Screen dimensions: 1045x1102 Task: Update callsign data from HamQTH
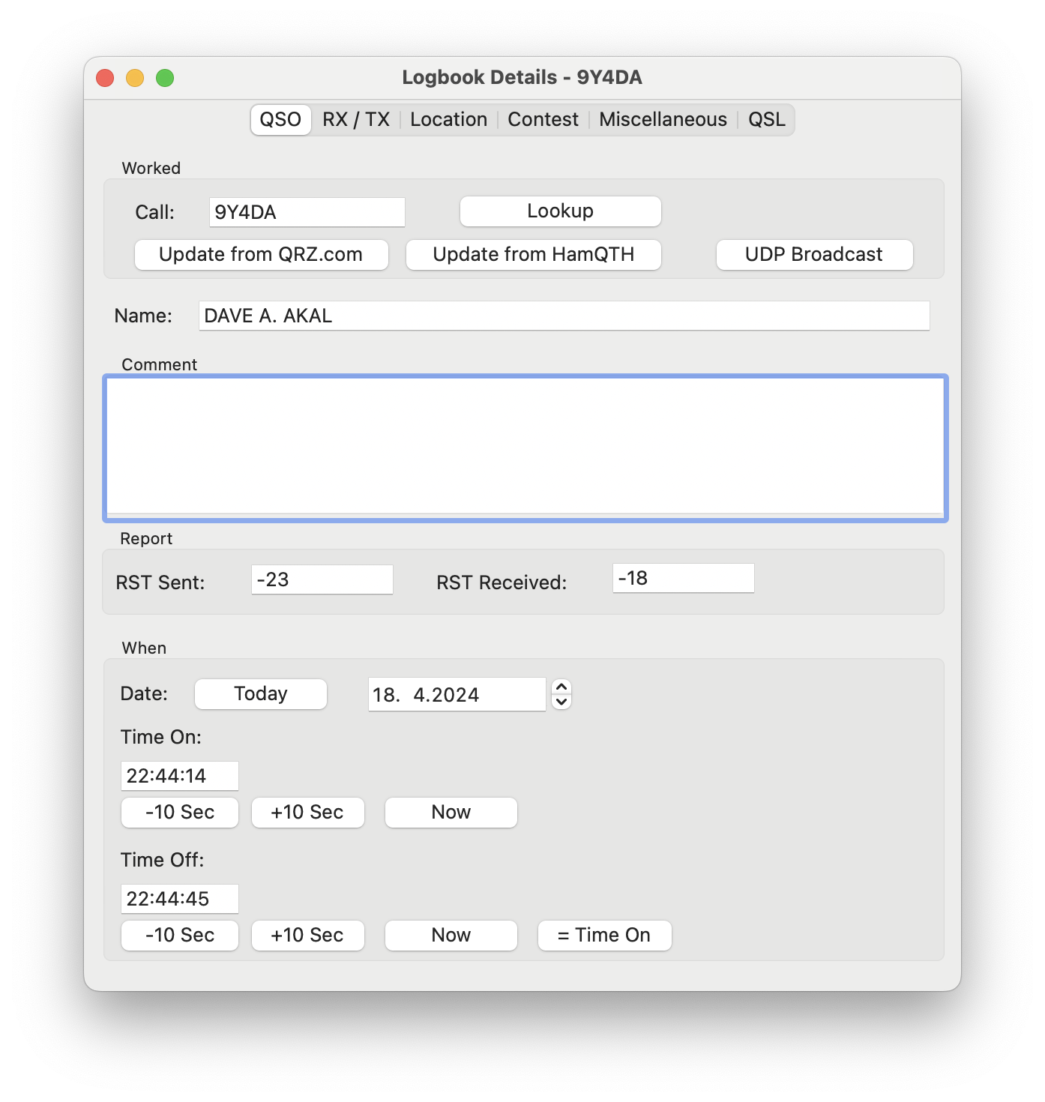click(533, 255)
